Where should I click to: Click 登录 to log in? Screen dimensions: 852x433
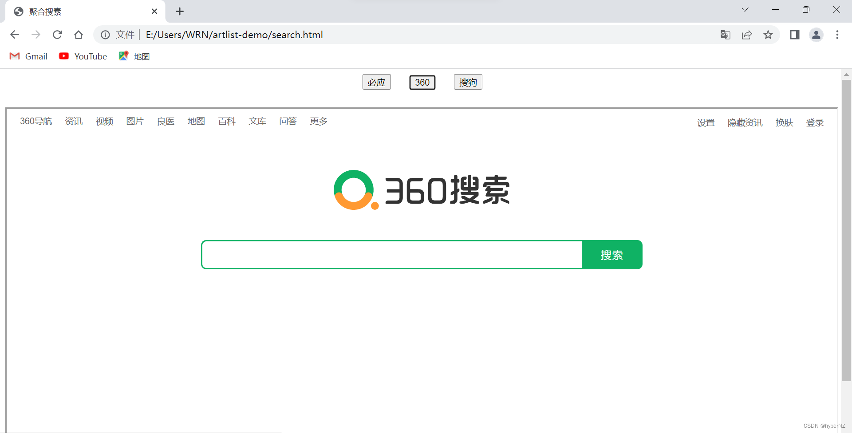pyautogui.click(x=815, y=122)
